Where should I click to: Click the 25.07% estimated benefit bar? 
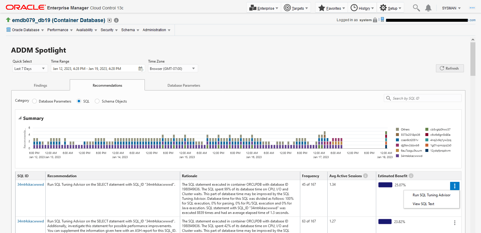[385, 185]
